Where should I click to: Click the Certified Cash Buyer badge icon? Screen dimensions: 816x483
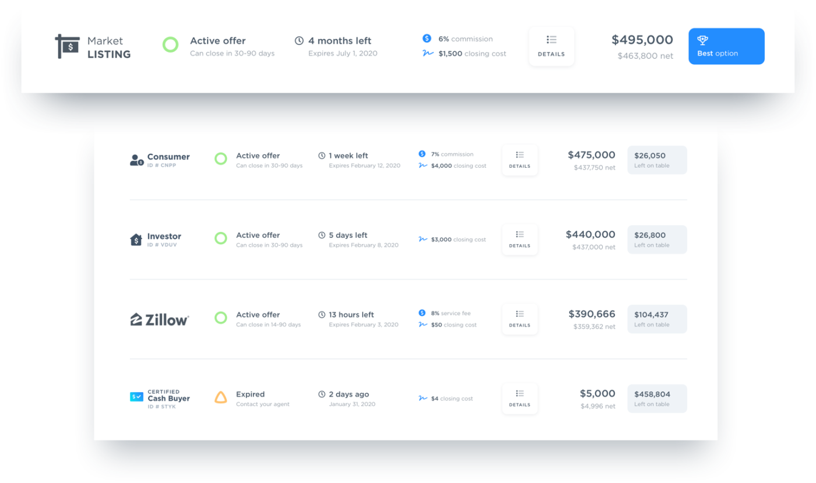136,397
